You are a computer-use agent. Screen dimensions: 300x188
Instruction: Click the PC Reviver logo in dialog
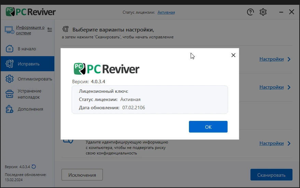tap(106, 69)
